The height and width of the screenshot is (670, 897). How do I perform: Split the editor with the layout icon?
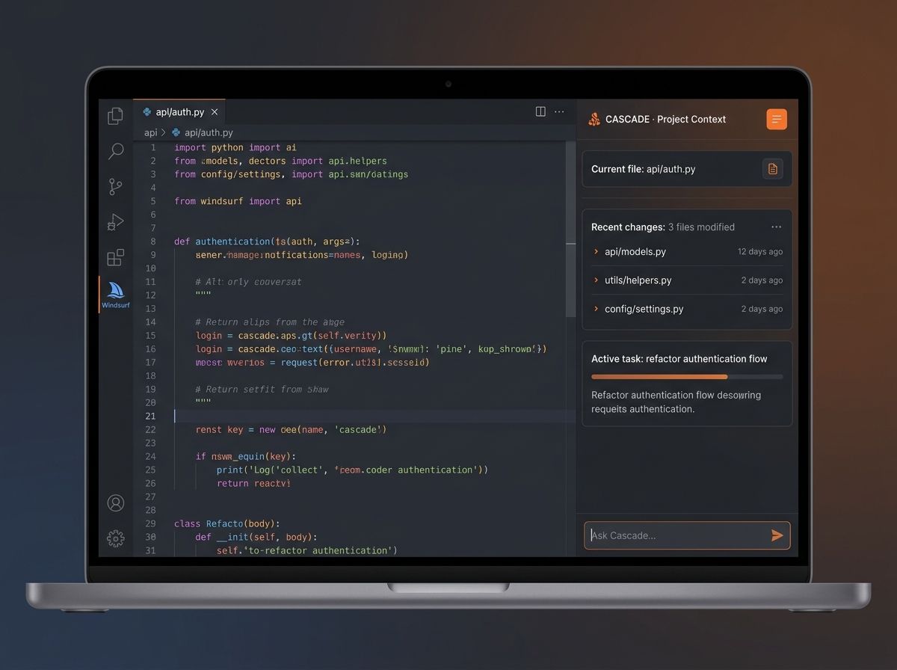tap(540, 111)
